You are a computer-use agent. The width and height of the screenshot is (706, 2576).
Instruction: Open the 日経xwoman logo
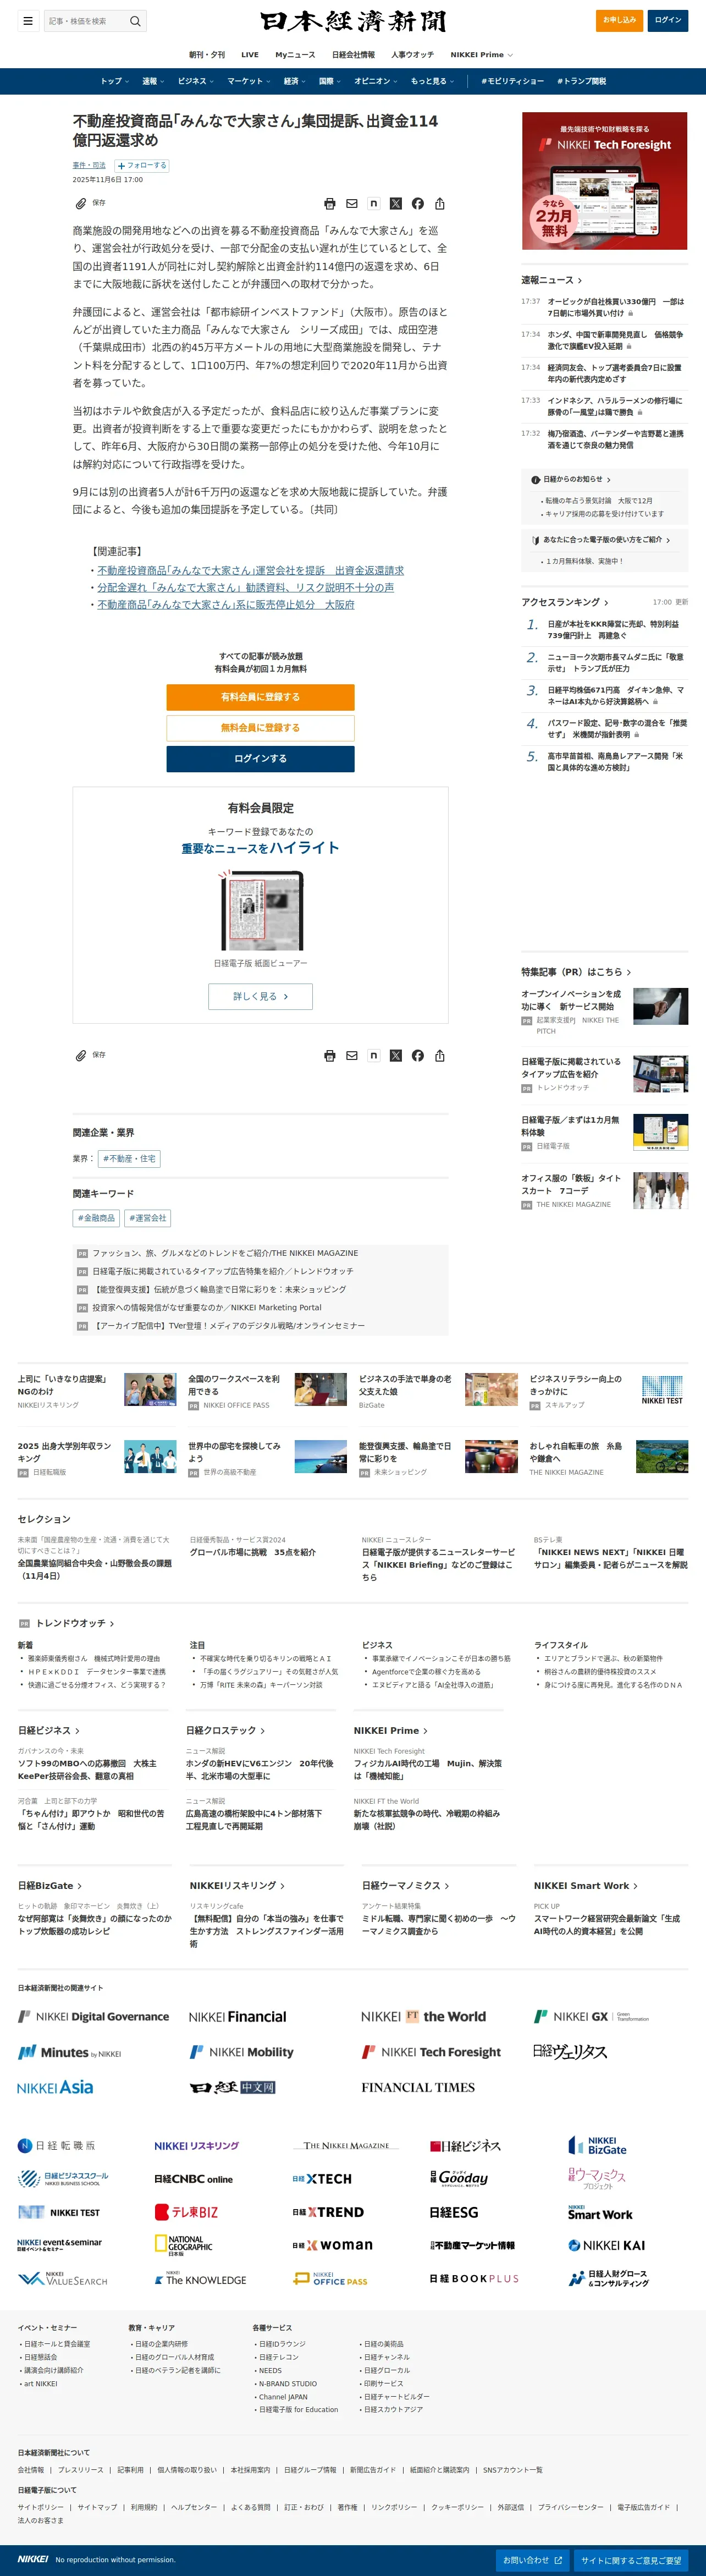(x=333, y=2245)
